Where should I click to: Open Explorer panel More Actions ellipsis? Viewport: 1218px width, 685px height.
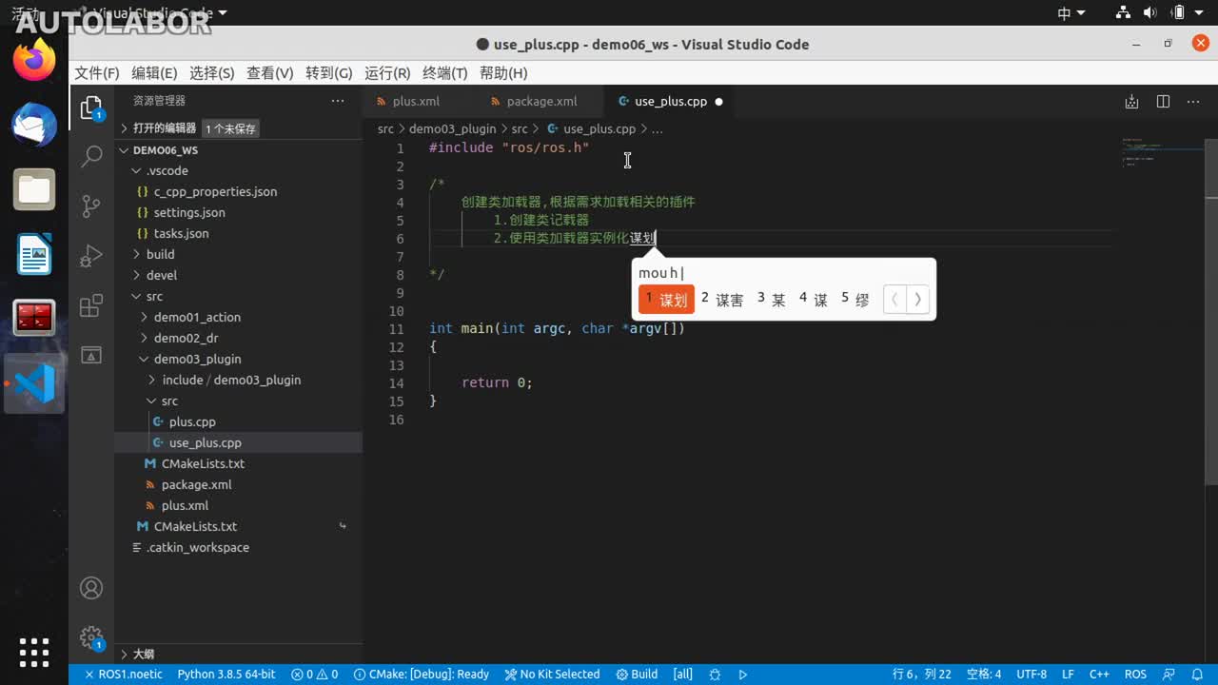point(338,101)
